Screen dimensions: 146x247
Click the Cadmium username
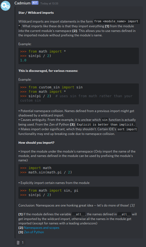tap(23, 3)
